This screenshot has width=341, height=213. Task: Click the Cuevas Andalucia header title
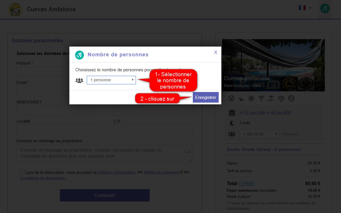tap(51, 9)
